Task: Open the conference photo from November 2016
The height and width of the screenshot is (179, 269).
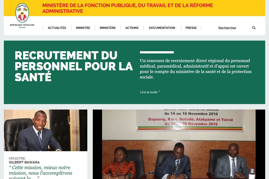Action: pyautogui.click(x=179, y=144)
